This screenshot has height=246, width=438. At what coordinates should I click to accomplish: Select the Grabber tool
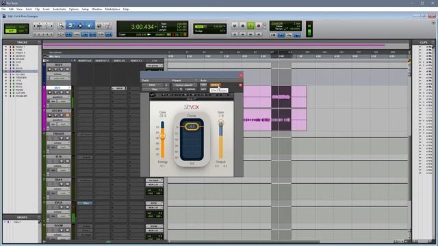coord(90,26)
